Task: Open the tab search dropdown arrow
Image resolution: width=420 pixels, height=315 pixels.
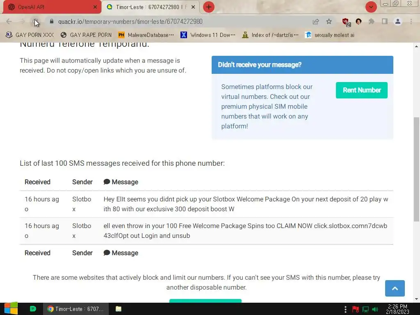Action: pyautogui.click(x=371, y=7)
